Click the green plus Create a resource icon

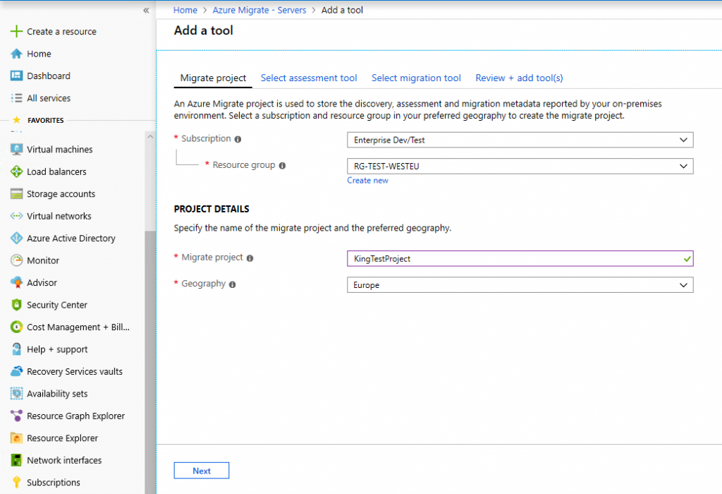click(x=16, y=31)
